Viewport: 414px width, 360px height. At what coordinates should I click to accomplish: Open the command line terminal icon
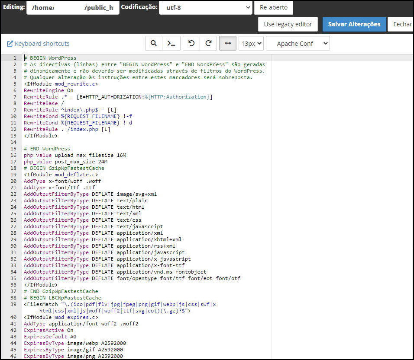[171, 43]
